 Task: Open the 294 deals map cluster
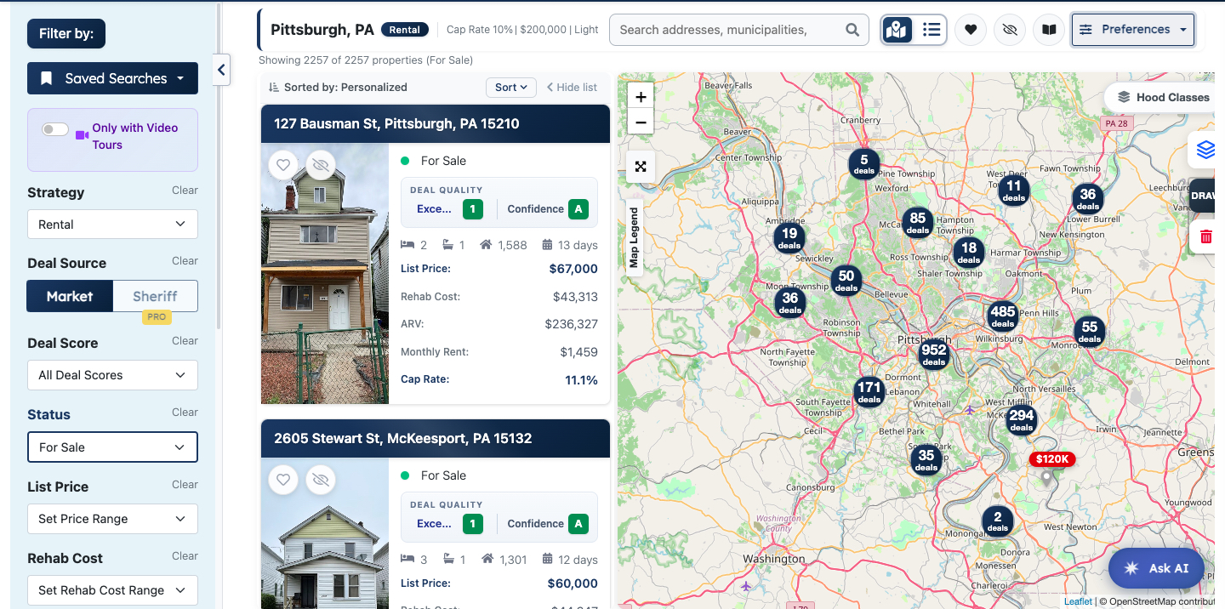[1022, 420]
